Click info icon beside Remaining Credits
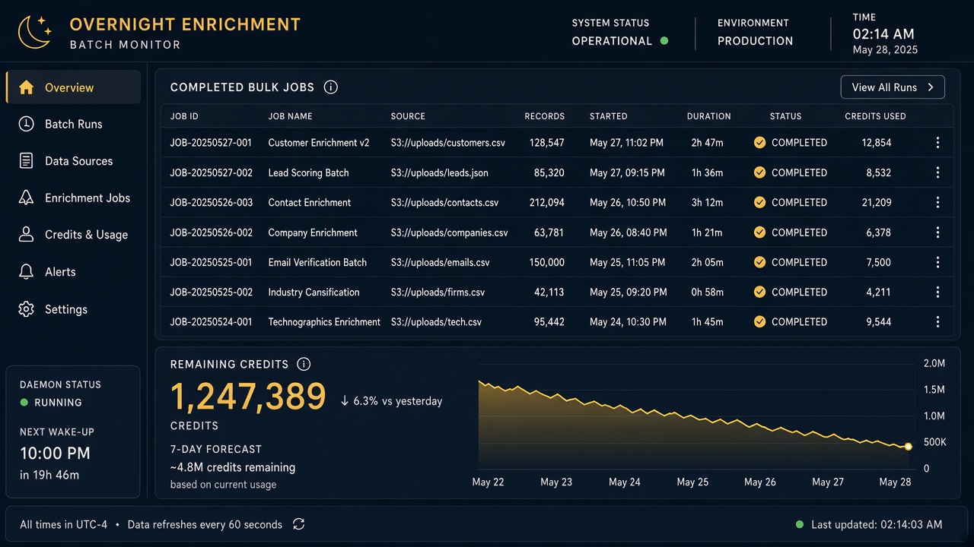The image size is (974, 547). click(x=304, y=364)
